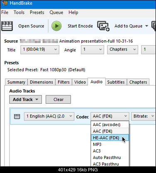Open the Add Track dropdown button
Image resolution: width=156 pixels, height=173 pixels.
click(25, 100)
